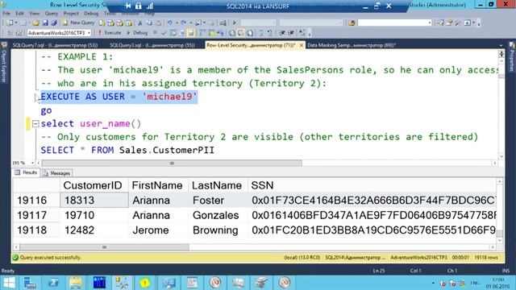516x290 pixels.
Task: Click the Query executed successfully status text
Action: [x=50, y=258]
